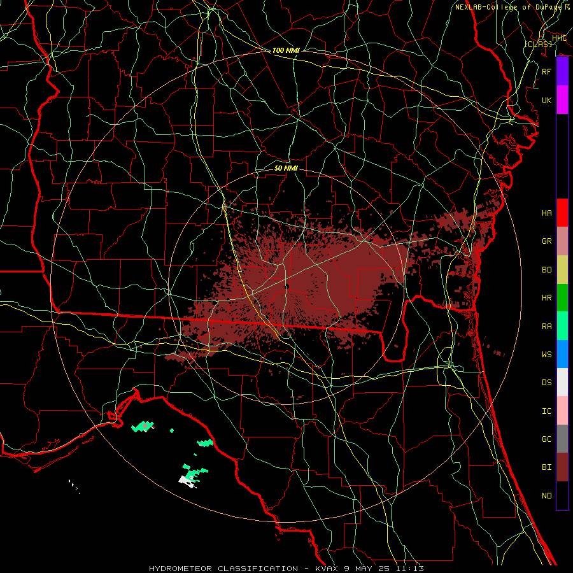Click the HR dark green legend swatch
The image size is (573, 573).
click(562, 298)
